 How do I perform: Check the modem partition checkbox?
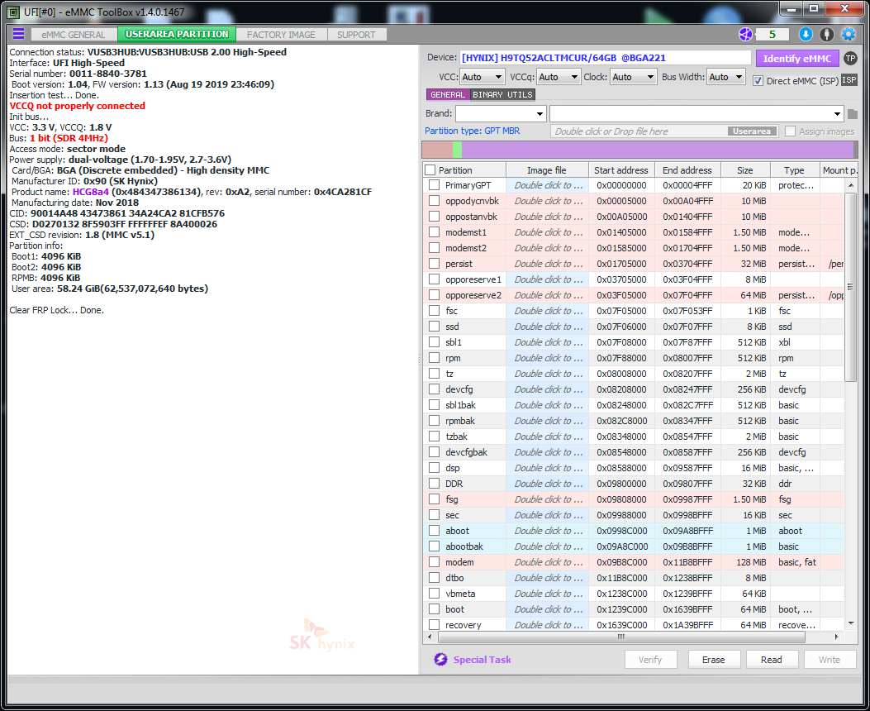tap(434, 562)
